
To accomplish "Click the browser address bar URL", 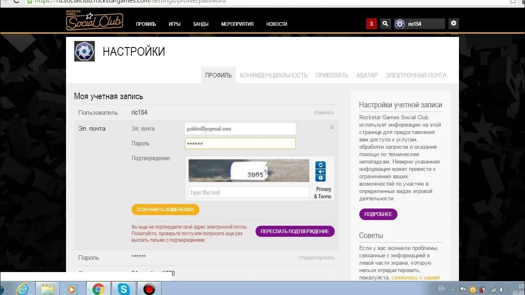I will [130, 2].
